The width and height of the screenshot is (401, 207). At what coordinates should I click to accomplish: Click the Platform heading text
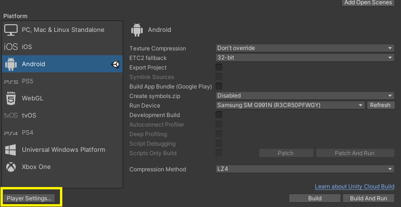pyautogui.click(x=15, y=16)
